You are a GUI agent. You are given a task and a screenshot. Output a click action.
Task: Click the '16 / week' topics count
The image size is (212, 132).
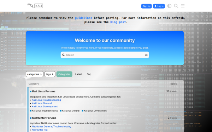[172, 91]
